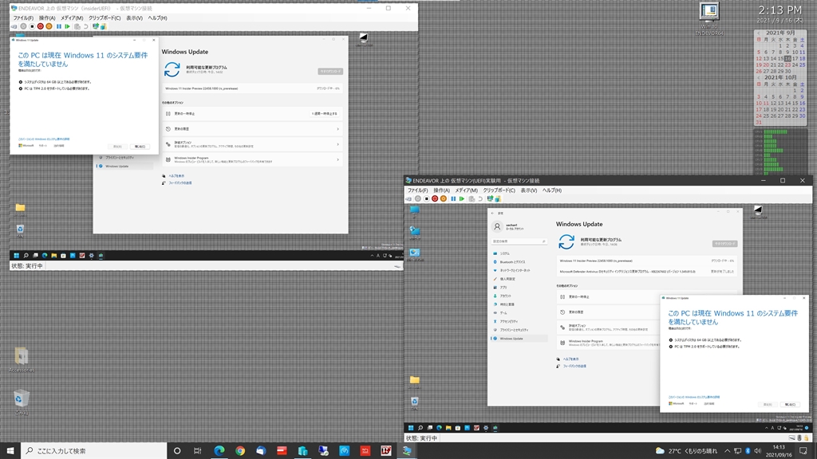Click Pause icon in UEFI実験用 VM toolbar
Image resolution: width=817 pixels, height=459 pixels.
453,198
